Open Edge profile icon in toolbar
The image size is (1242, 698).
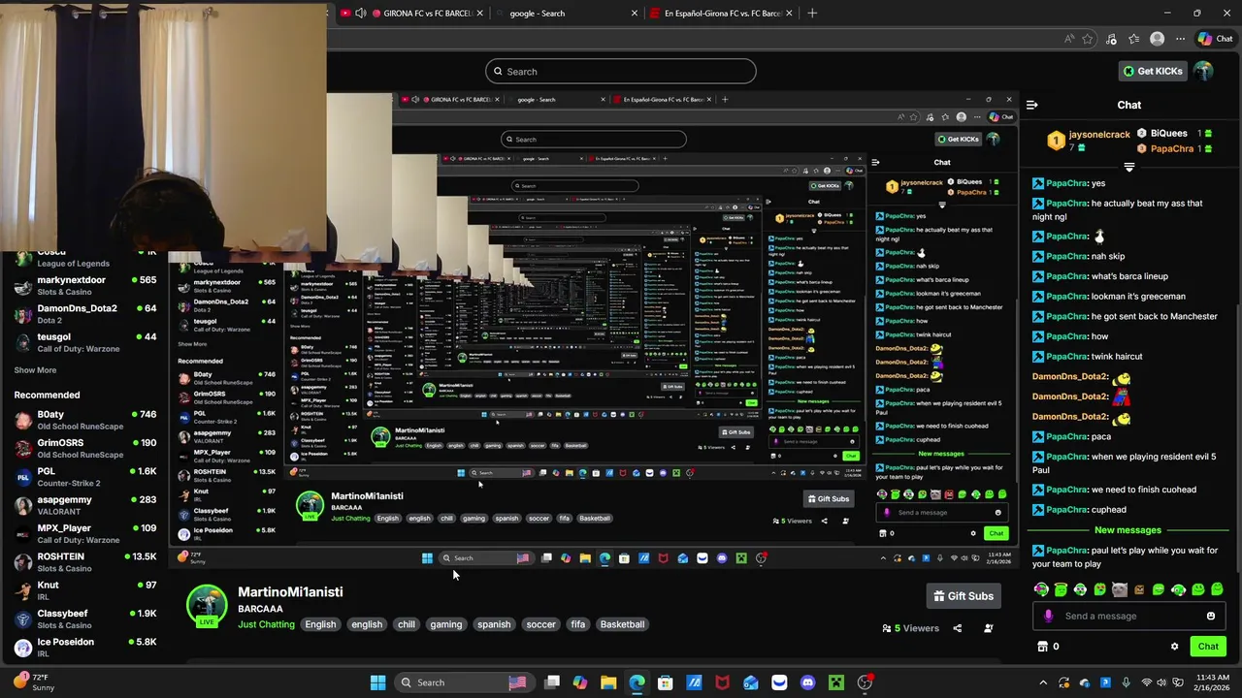[1157, 39]
